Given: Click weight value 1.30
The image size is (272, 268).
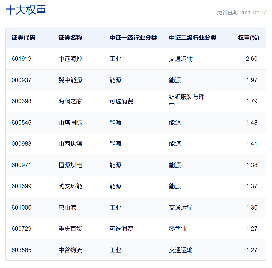Looking at the screenshot, I should click(251, 208).
